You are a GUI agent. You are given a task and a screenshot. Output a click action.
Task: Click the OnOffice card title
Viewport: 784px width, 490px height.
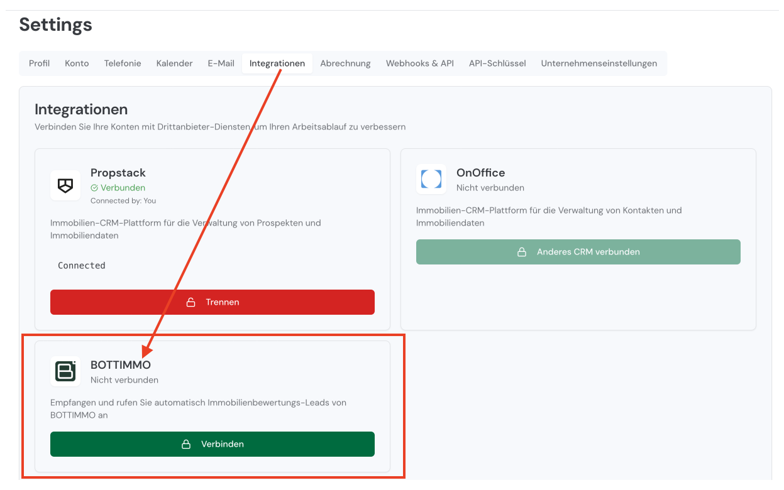coord(481,173)
